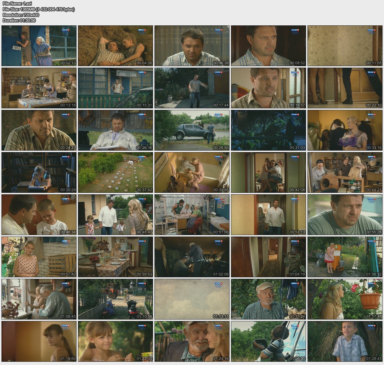Click the 00:51:00 timestamp overlay

tap(221, 232)
